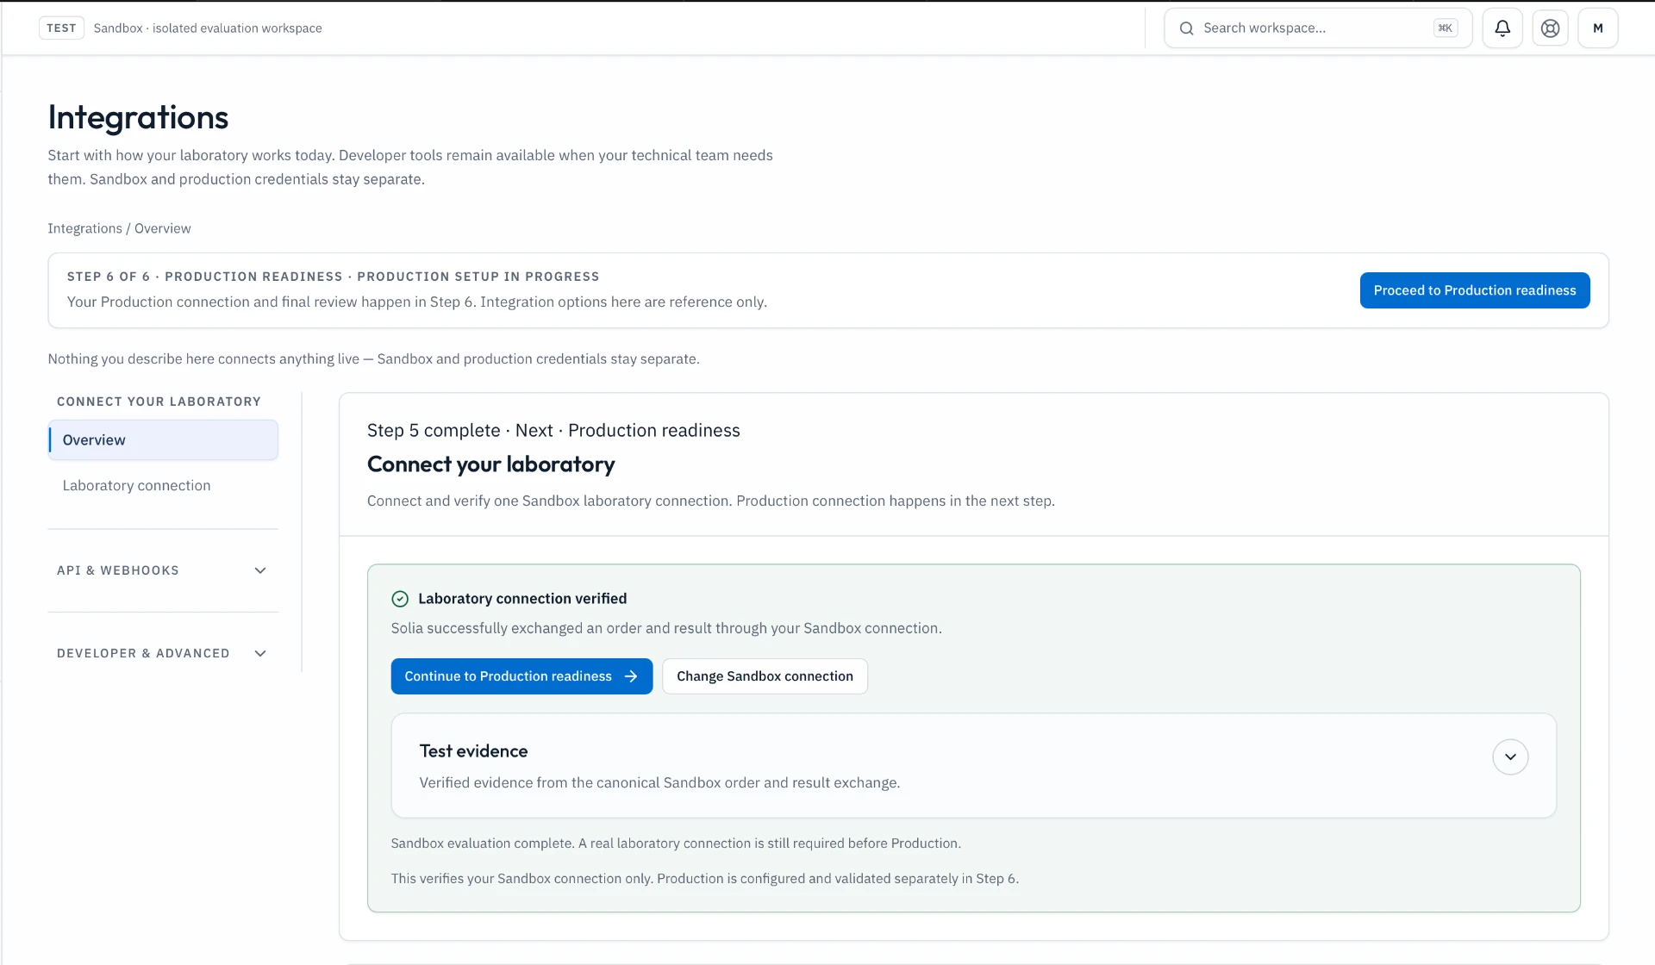Open the Laboratory connection sidebar item
The width and height of the screenshot is (1655, 965).
[x=163, y=486]
